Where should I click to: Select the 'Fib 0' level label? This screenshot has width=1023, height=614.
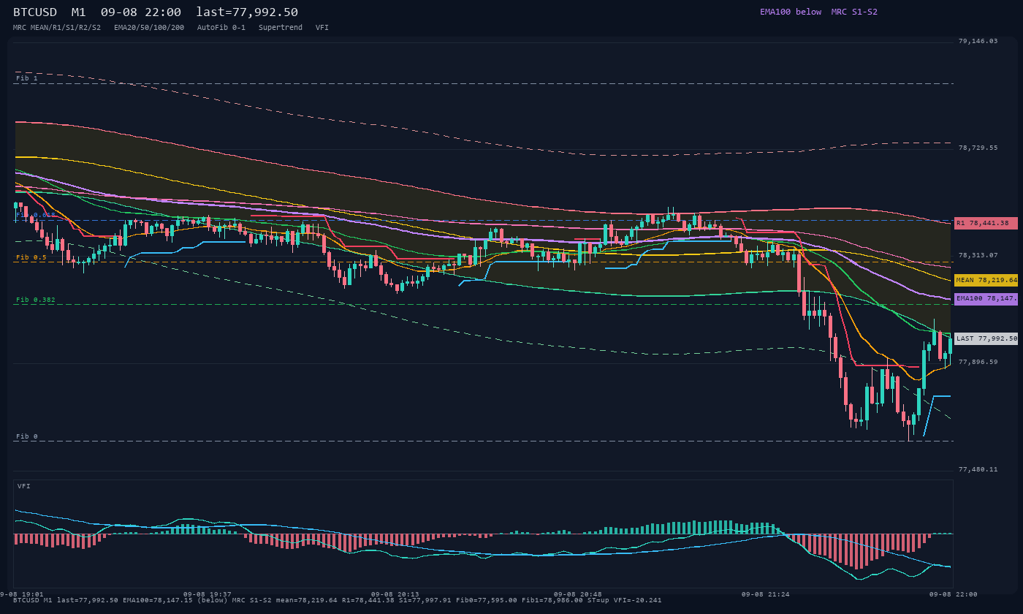[x=26, y=436]
